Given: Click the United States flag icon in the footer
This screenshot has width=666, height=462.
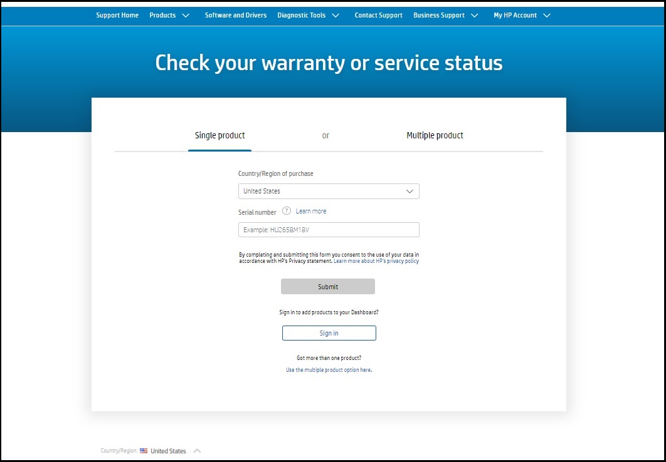Looking at the screenshot, I should 144,451.
